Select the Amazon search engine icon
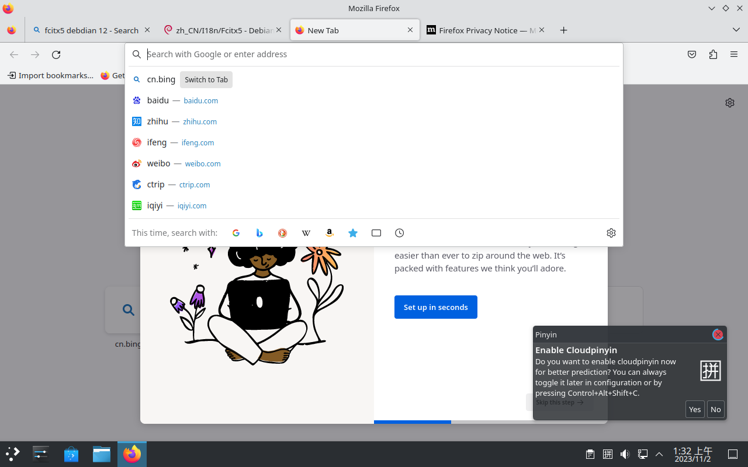This screenshot has width=748, height=467. pos(330,233)
